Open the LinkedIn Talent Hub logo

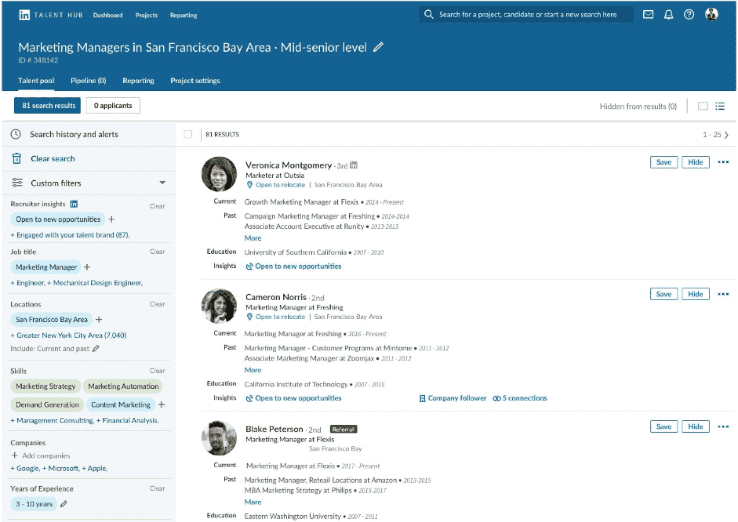[x=50, y=15]
